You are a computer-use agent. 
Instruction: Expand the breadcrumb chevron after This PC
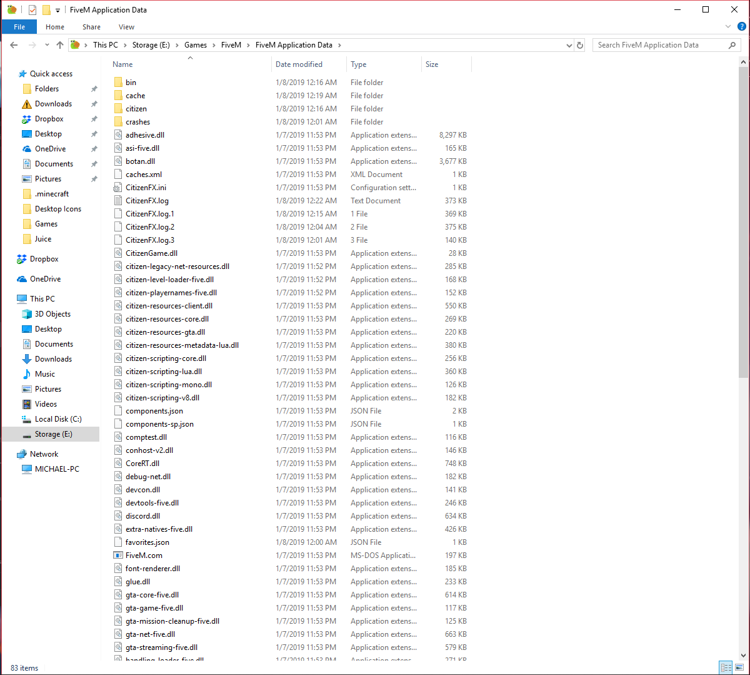pyautogui.click(x=125, y=45)
